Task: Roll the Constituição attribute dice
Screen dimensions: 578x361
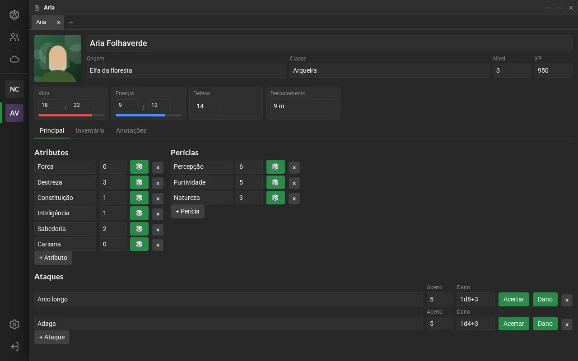Action: [139, 198]
